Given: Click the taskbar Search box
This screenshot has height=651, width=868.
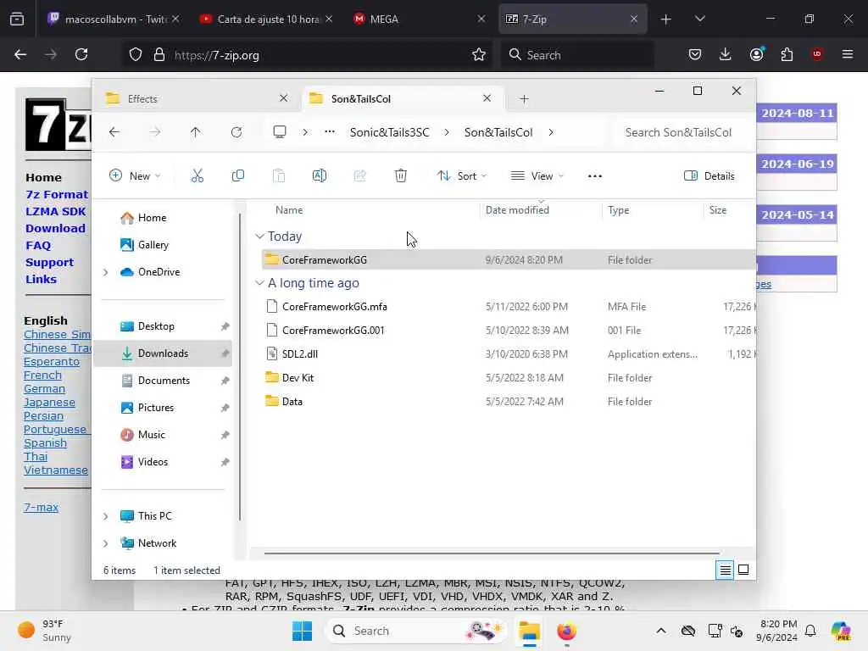Looking at the screenshot, I should [416, 631].
